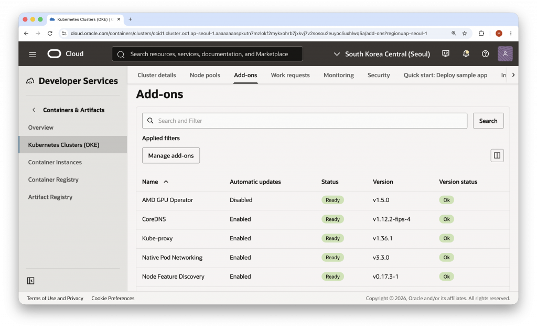537x329 pixels.
Task: Focus the Search and Filter field
Action: coord(305,121)
